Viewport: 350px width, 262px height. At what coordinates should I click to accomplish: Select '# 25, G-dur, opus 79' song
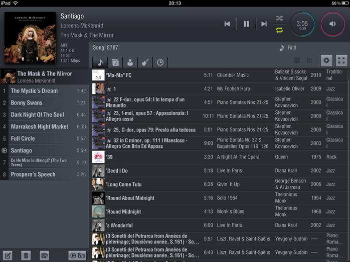click(220, 129)
